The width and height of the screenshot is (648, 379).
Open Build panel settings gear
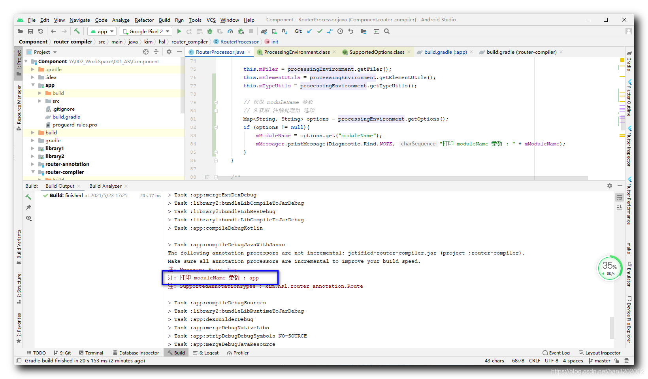tap(610, 186)
